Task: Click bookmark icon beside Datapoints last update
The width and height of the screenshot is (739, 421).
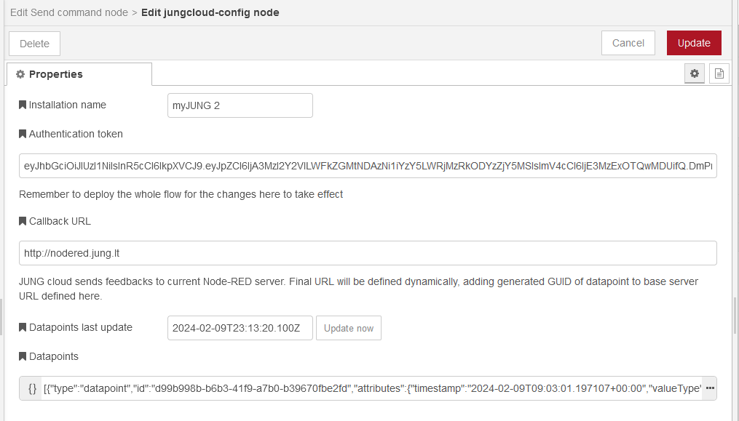Action: pyautogui.click(x=23, y=328)
